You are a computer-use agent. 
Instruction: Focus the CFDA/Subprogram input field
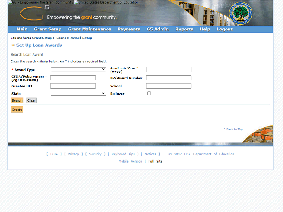click(73, 78)
